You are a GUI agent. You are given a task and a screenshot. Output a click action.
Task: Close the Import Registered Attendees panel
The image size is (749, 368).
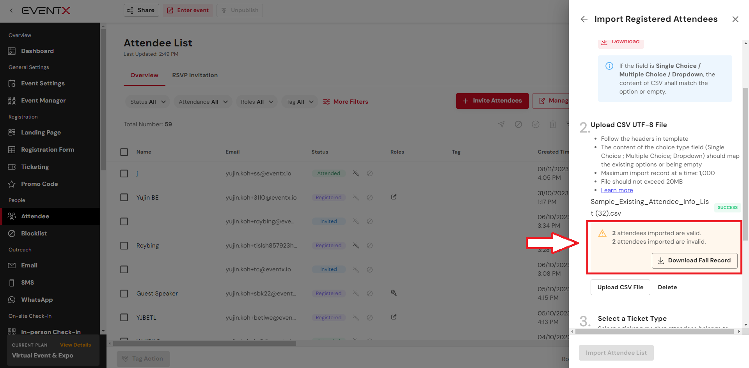pyautogui.click(x=735, y=19)
